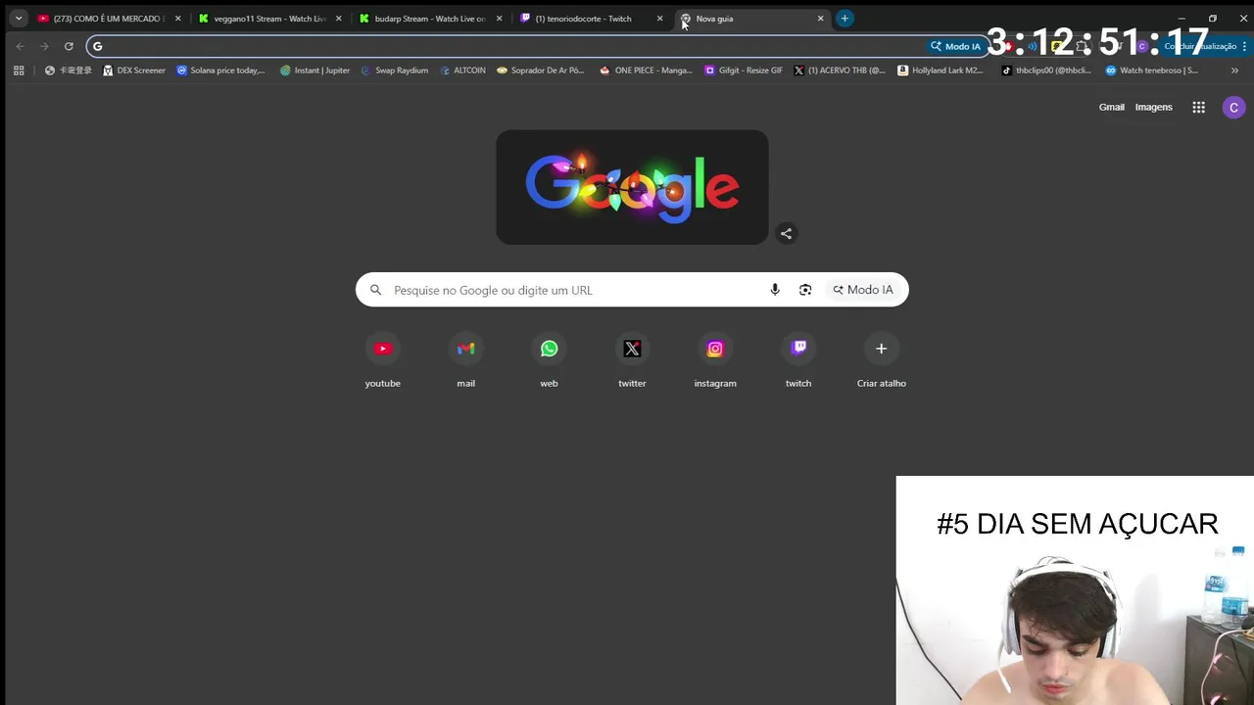Open the Soprador De Ar bookmark
Screen dimensions: 1254x705
[x=542, y=70]
